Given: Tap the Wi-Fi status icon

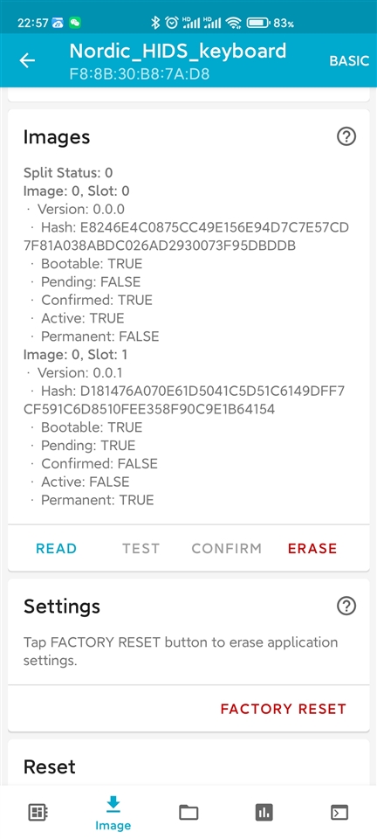Looking at the screenshot, I should [233, 23].
